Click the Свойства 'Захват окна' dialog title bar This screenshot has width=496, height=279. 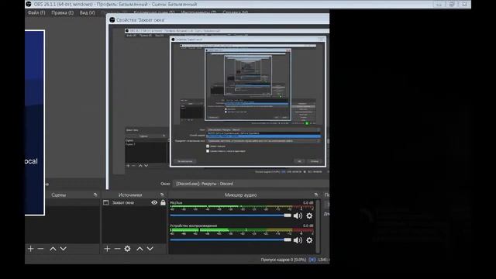(x=219, y=20)
